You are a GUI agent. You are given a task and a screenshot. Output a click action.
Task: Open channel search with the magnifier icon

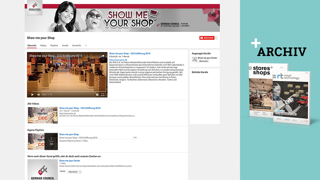tap(86, 45)
